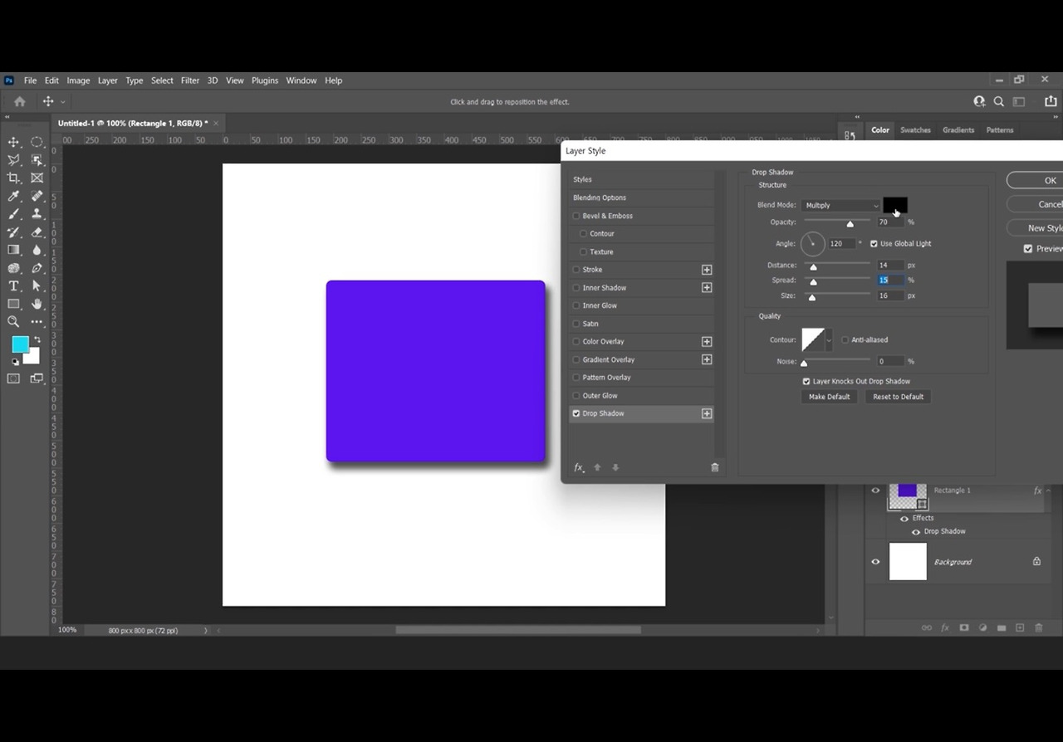Enable the Inner Shadow checkbox
Viewport: 1063px width, 742px height.
(x=576, y=288)
